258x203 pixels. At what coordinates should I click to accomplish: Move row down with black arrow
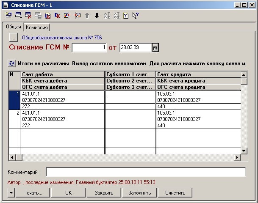point(97,16)
